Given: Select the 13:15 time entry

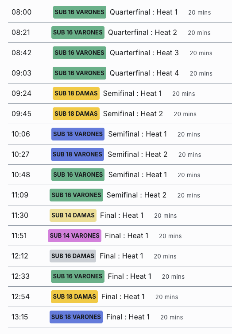Looking at the screenshot, I should (x=20, y=317).
